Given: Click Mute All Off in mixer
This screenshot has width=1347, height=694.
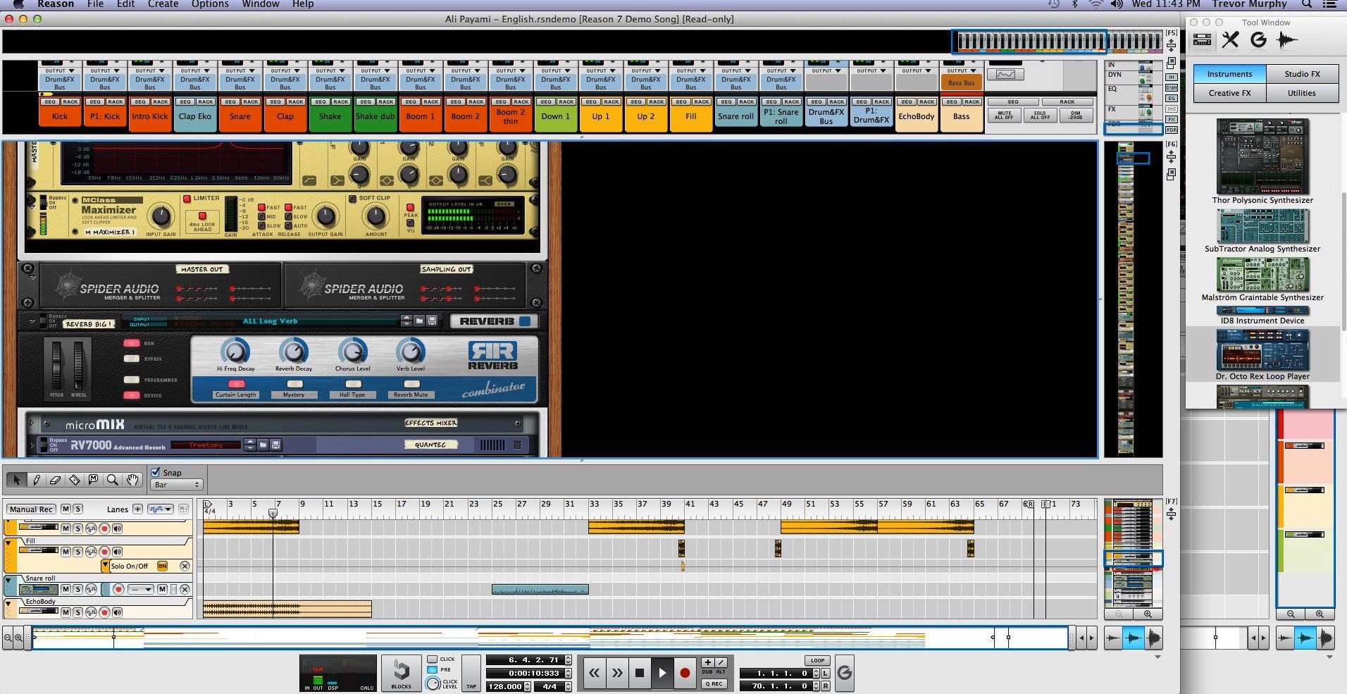Looking at the screenshot, I should tap(1005, 115).
